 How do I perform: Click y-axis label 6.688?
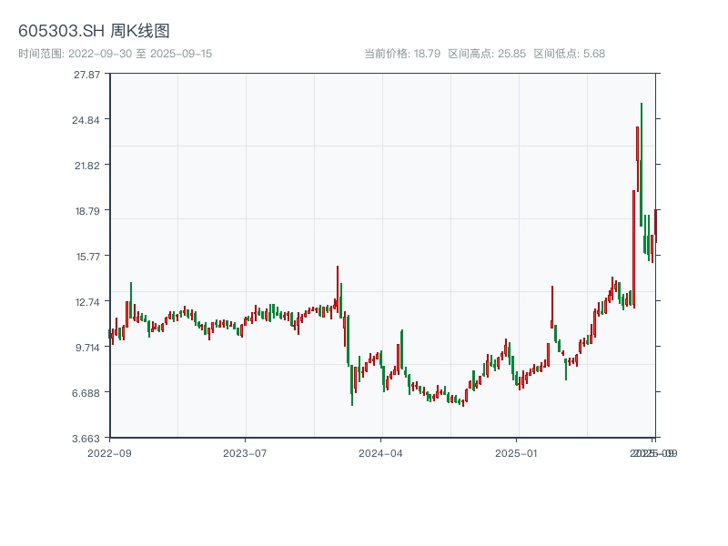pyautogui.click(x=86, y=393)
